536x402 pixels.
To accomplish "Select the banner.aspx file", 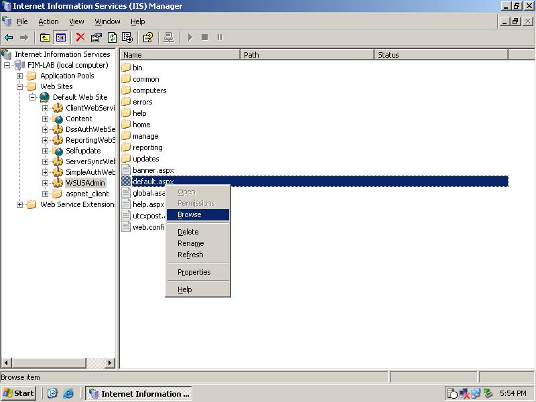I will 148,170.
